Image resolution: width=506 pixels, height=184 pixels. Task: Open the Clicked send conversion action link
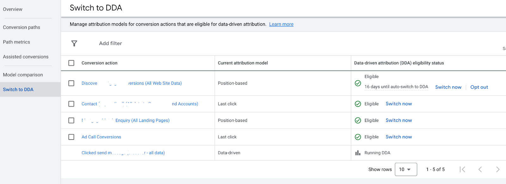[123, 153]
